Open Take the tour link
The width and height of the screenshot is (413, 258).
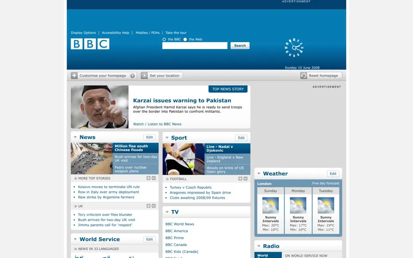coord(176,33)
